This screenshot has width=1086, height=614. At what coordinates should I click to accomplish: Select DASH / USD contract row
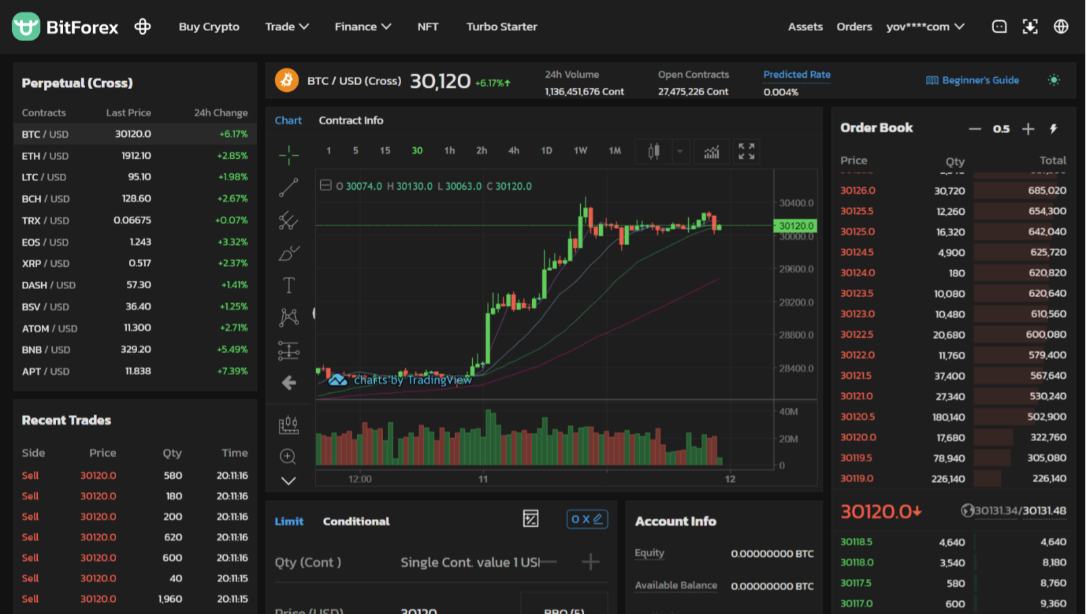(x=135, y=285)
